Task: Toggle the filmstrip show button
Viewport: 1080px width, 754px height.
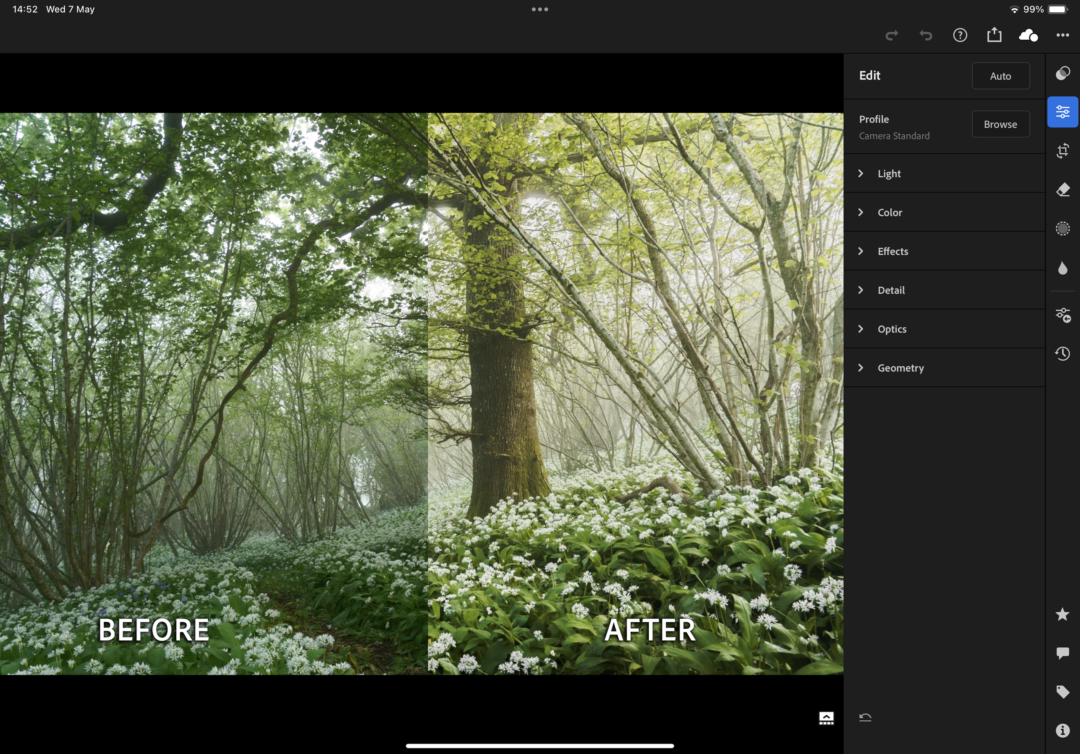Action: (x=826, y=718)
